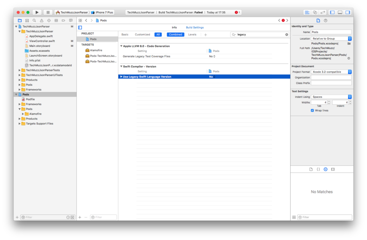Show Basic build settings
This screenshot has width=367, height=240.
click(x=125, y=35)
